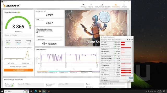The height and width of the screenshot is (93, 167).
Task: Click the info icon under Ожидаемая игровая производительность
Action: click(37, 33)
